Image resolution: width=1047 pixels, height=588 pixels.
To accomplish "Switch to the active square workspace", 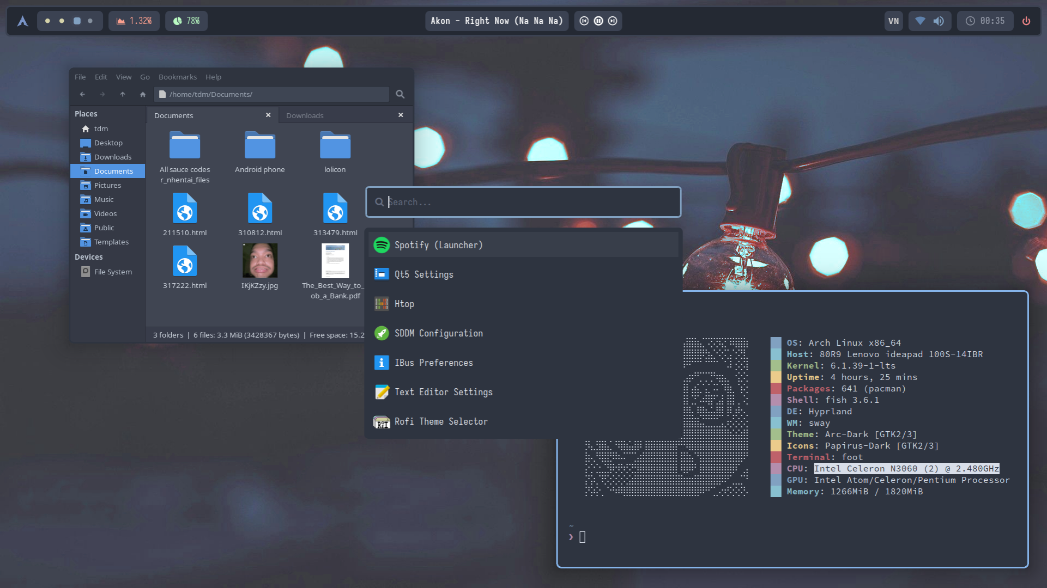I will (77, 21).
